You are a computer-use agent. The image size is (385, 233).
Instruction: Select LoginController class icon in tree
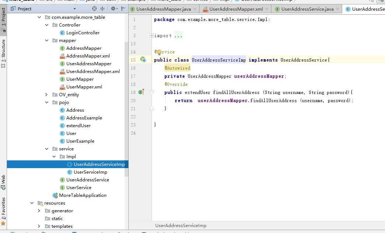pos(62,33)
